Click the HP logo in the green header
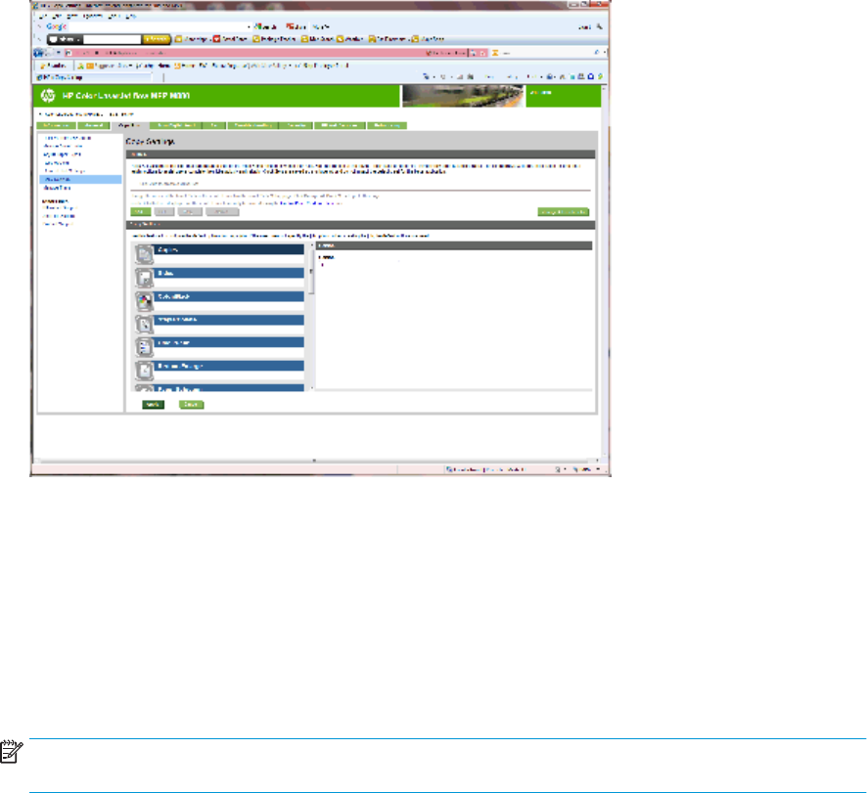Image resolution: width=867 pixels, height=793 pixels. (48, 96)
